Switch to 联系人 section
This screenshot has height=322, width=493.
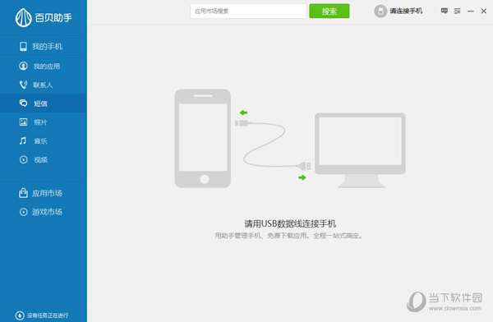point(43,85)
